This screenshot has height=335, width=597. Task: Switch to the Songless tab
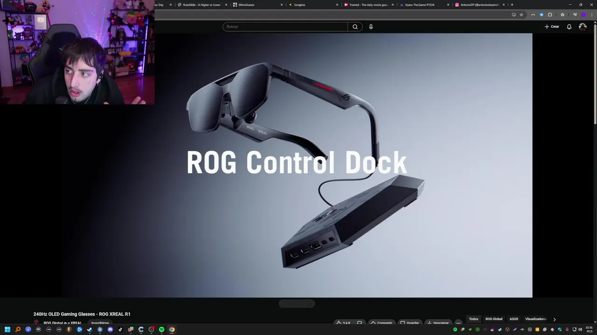[x=312, y=5]
